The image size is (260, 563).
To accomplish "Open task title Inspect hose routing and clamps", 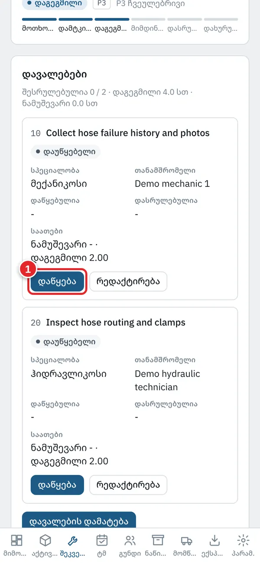I will coord(116,323).
